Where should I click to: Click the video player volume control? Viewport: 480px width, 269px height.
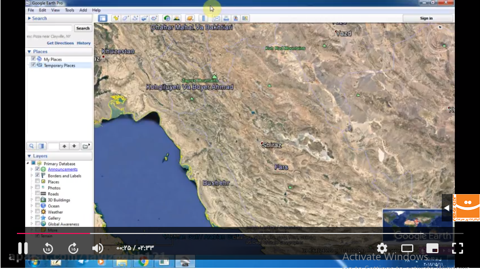pyautogui.click(x=97, y=249)
